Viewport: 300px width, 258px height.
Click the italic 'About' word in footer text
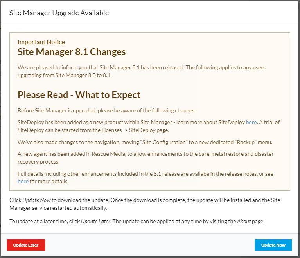(x=244, y=222)
